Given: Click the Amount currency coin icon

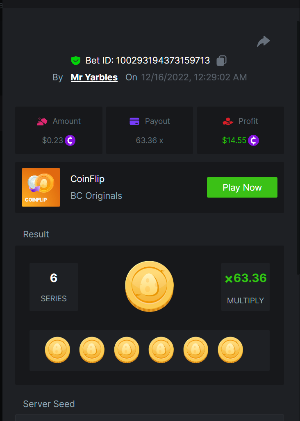Looking at the screenshot, I should (70, 141).
